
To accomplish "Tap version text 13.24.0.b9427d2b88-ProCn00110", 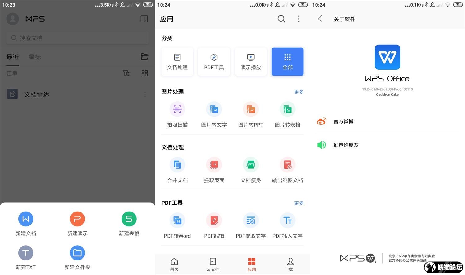I will coord(387,89).
